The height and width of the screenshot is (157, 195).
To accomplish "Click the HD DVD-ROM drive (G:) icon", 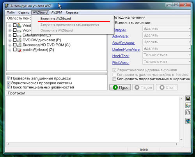I will (19, 45).
